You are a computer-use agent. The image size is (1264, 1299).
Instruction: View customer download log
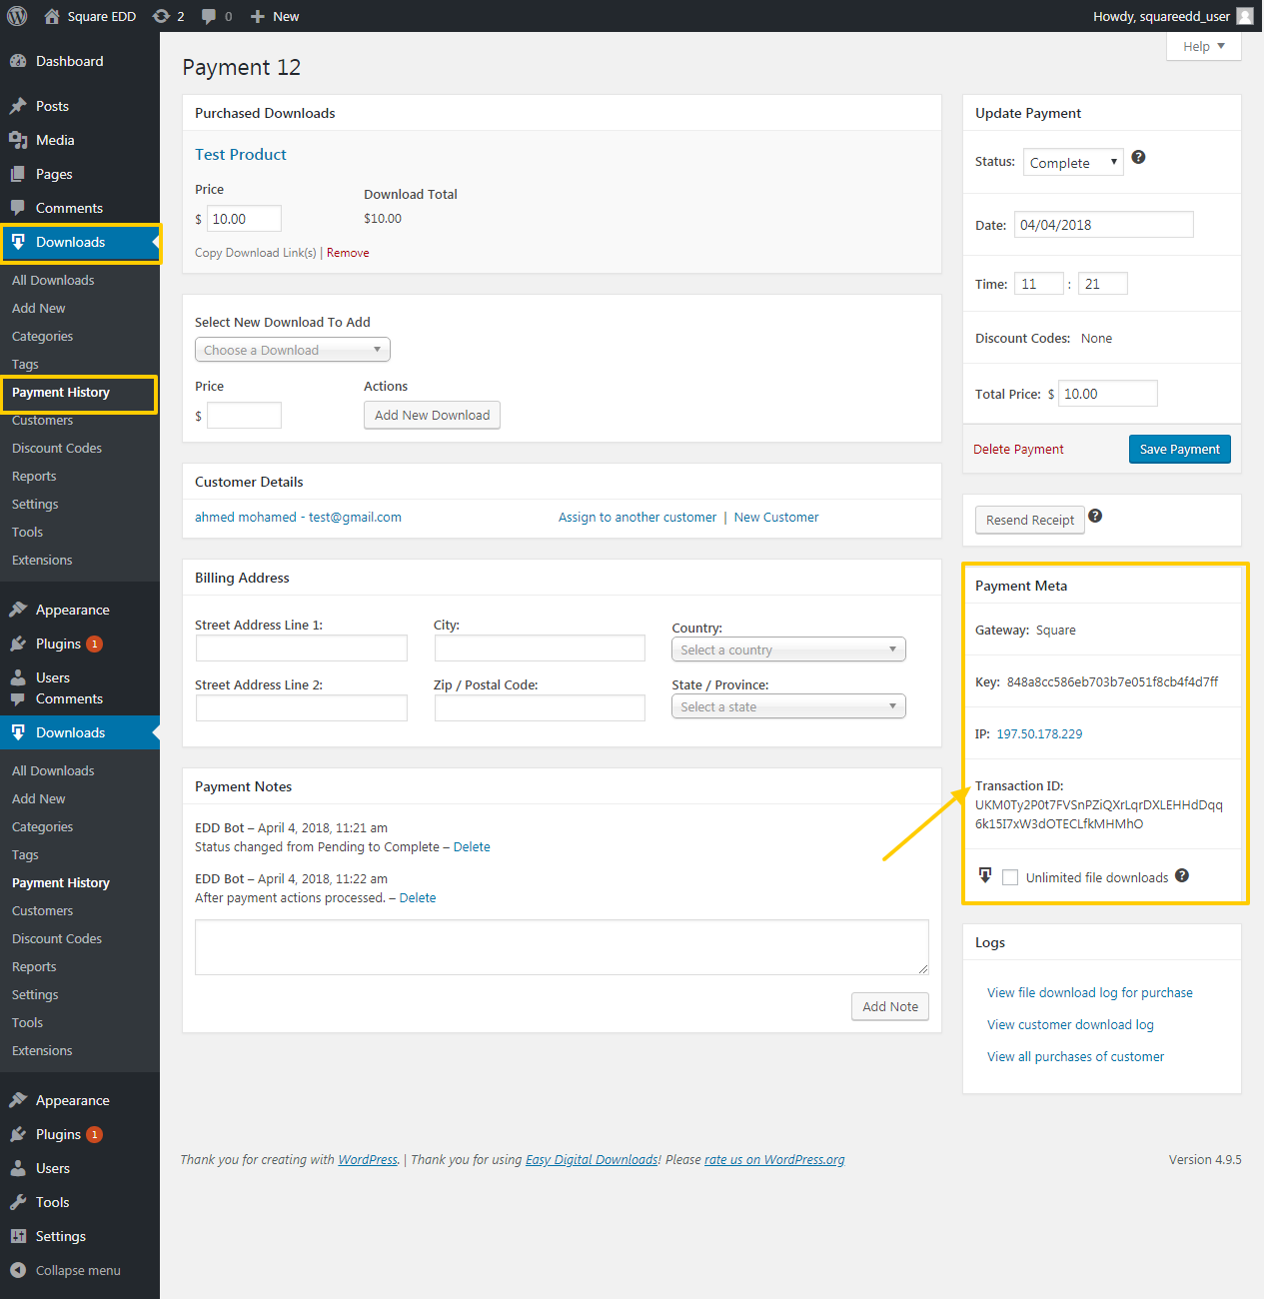[x=1070, y=1024]
